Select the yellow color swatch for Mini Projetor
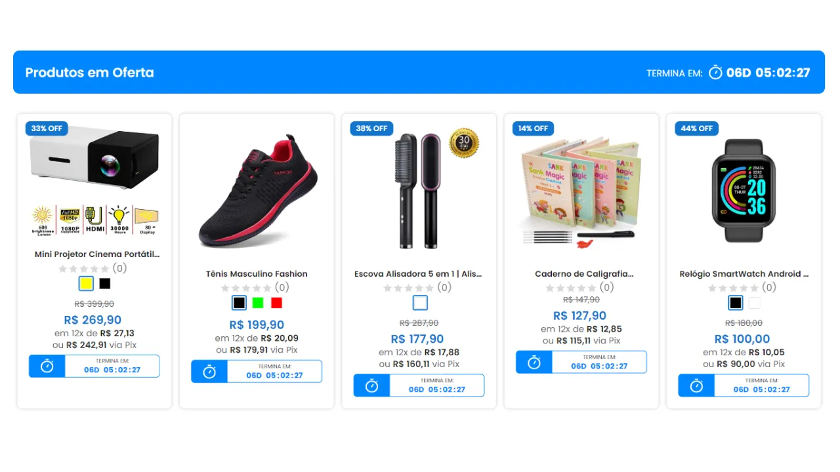Viewport: 840px width, 472px height. pyautogui.click(x=85, y=284)
